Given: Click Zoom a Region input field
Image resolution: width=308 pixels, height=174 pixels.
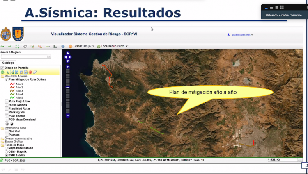Looking at the screenshot, I should click(x=24, y=56).
